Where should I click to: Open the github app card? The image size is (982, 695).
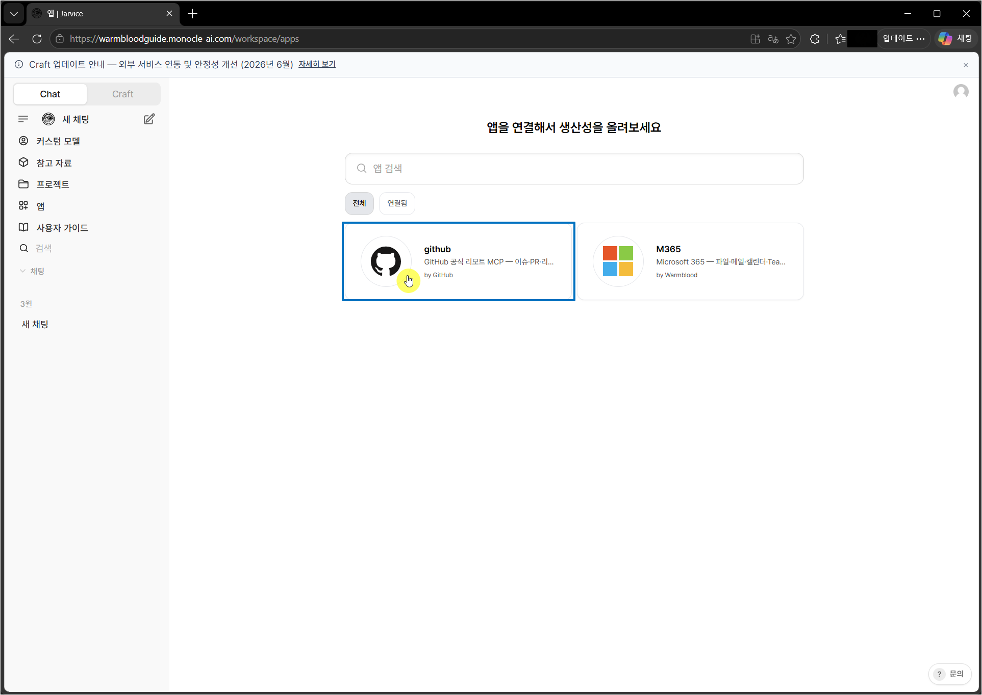click(459, 261)
